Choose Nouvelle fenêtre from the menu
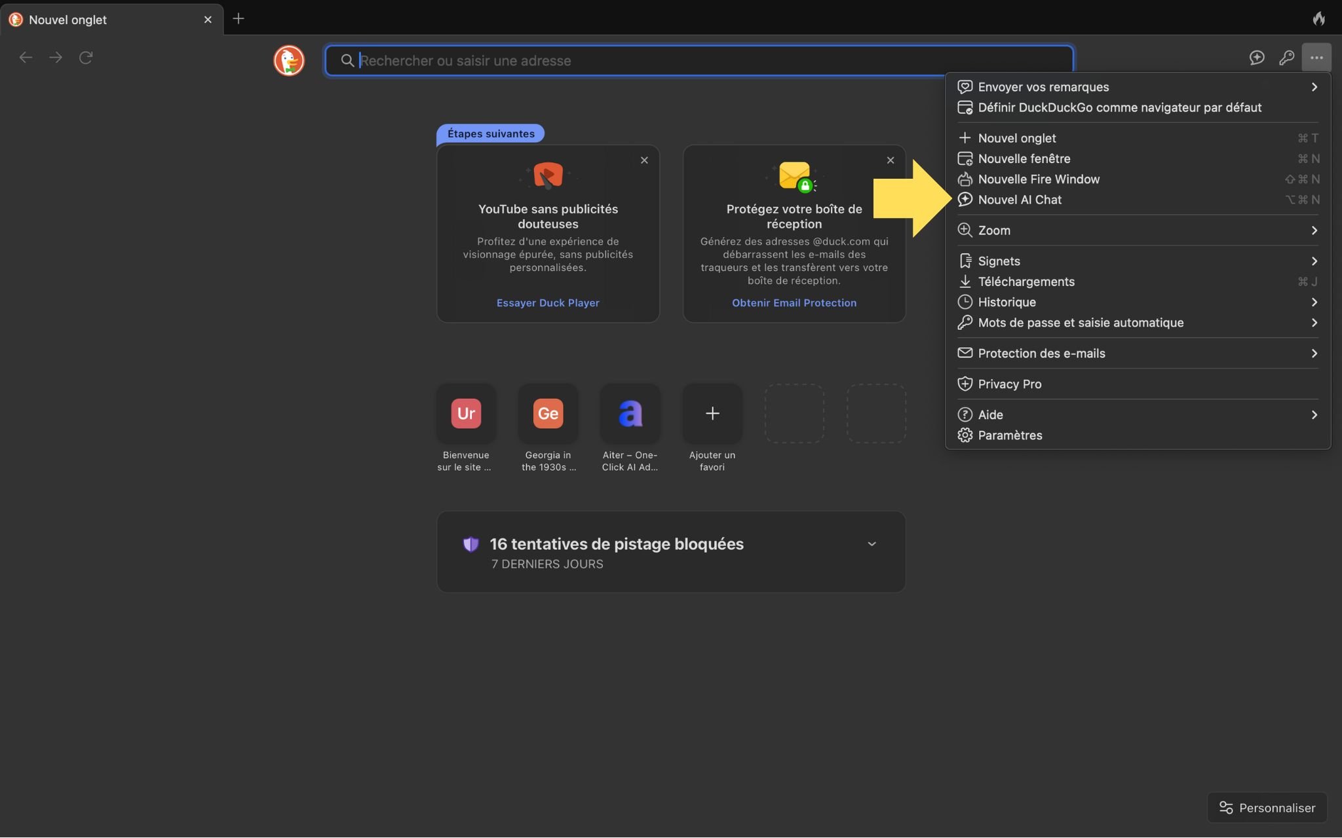The height and width of the screenshot is (838, 1342). coord(1138,158)
